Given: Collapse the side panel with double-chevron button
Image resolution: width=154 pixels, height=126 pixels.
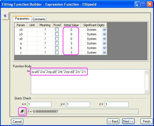Looking at the screenshot, I should click(x=5, y=16).
